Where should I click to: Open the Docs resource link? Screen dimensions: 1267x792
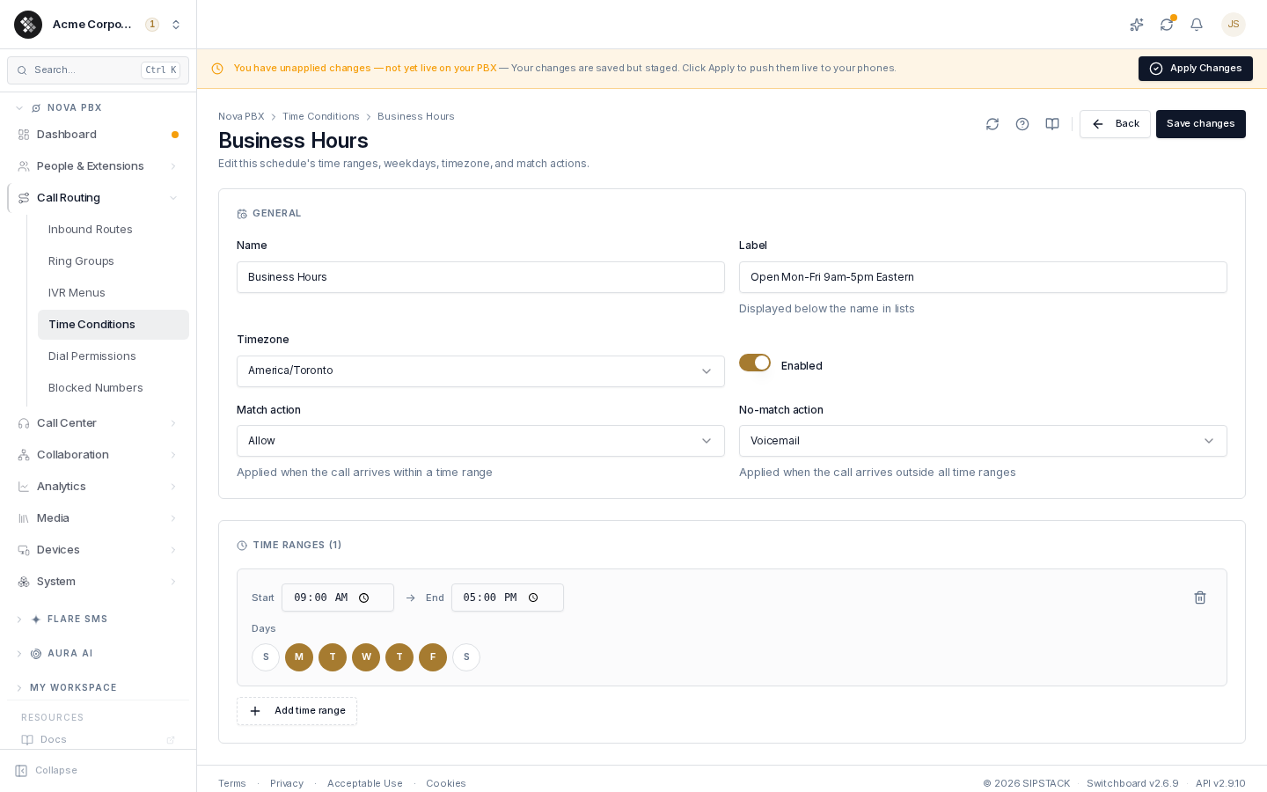point(98,740)
